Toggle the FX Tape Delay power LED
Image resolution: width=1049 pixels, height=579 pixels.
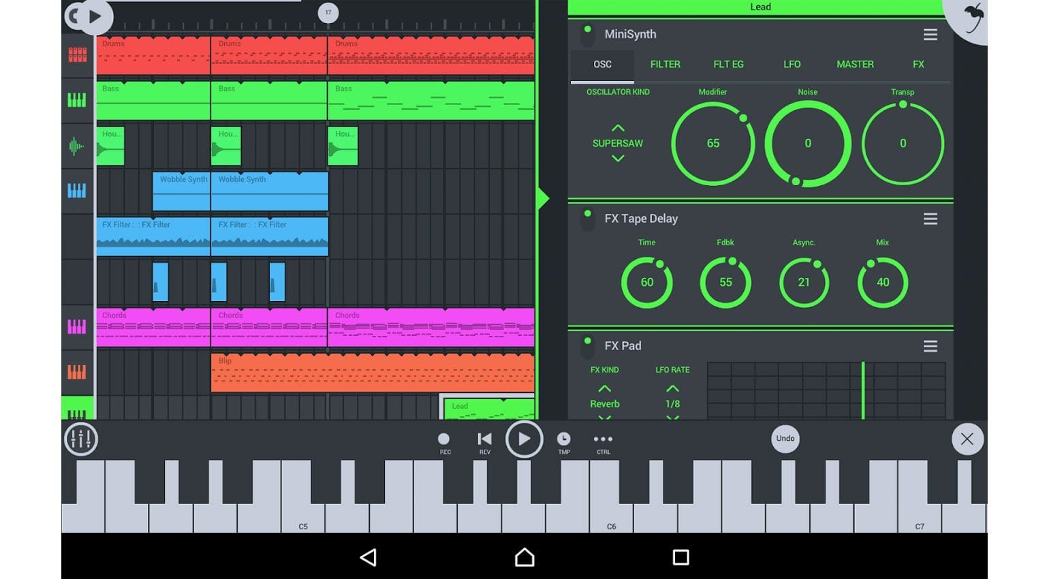tap(587, 215)
